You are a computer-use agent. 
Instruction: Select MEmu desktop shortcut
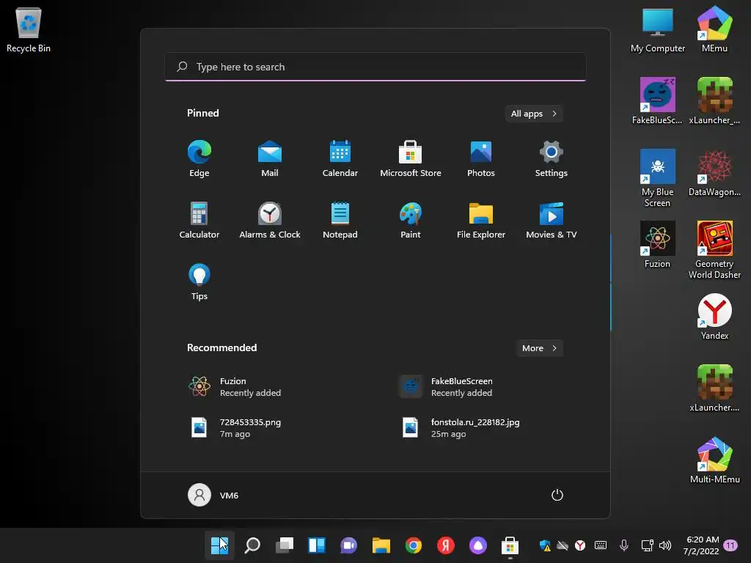[714, 29]
